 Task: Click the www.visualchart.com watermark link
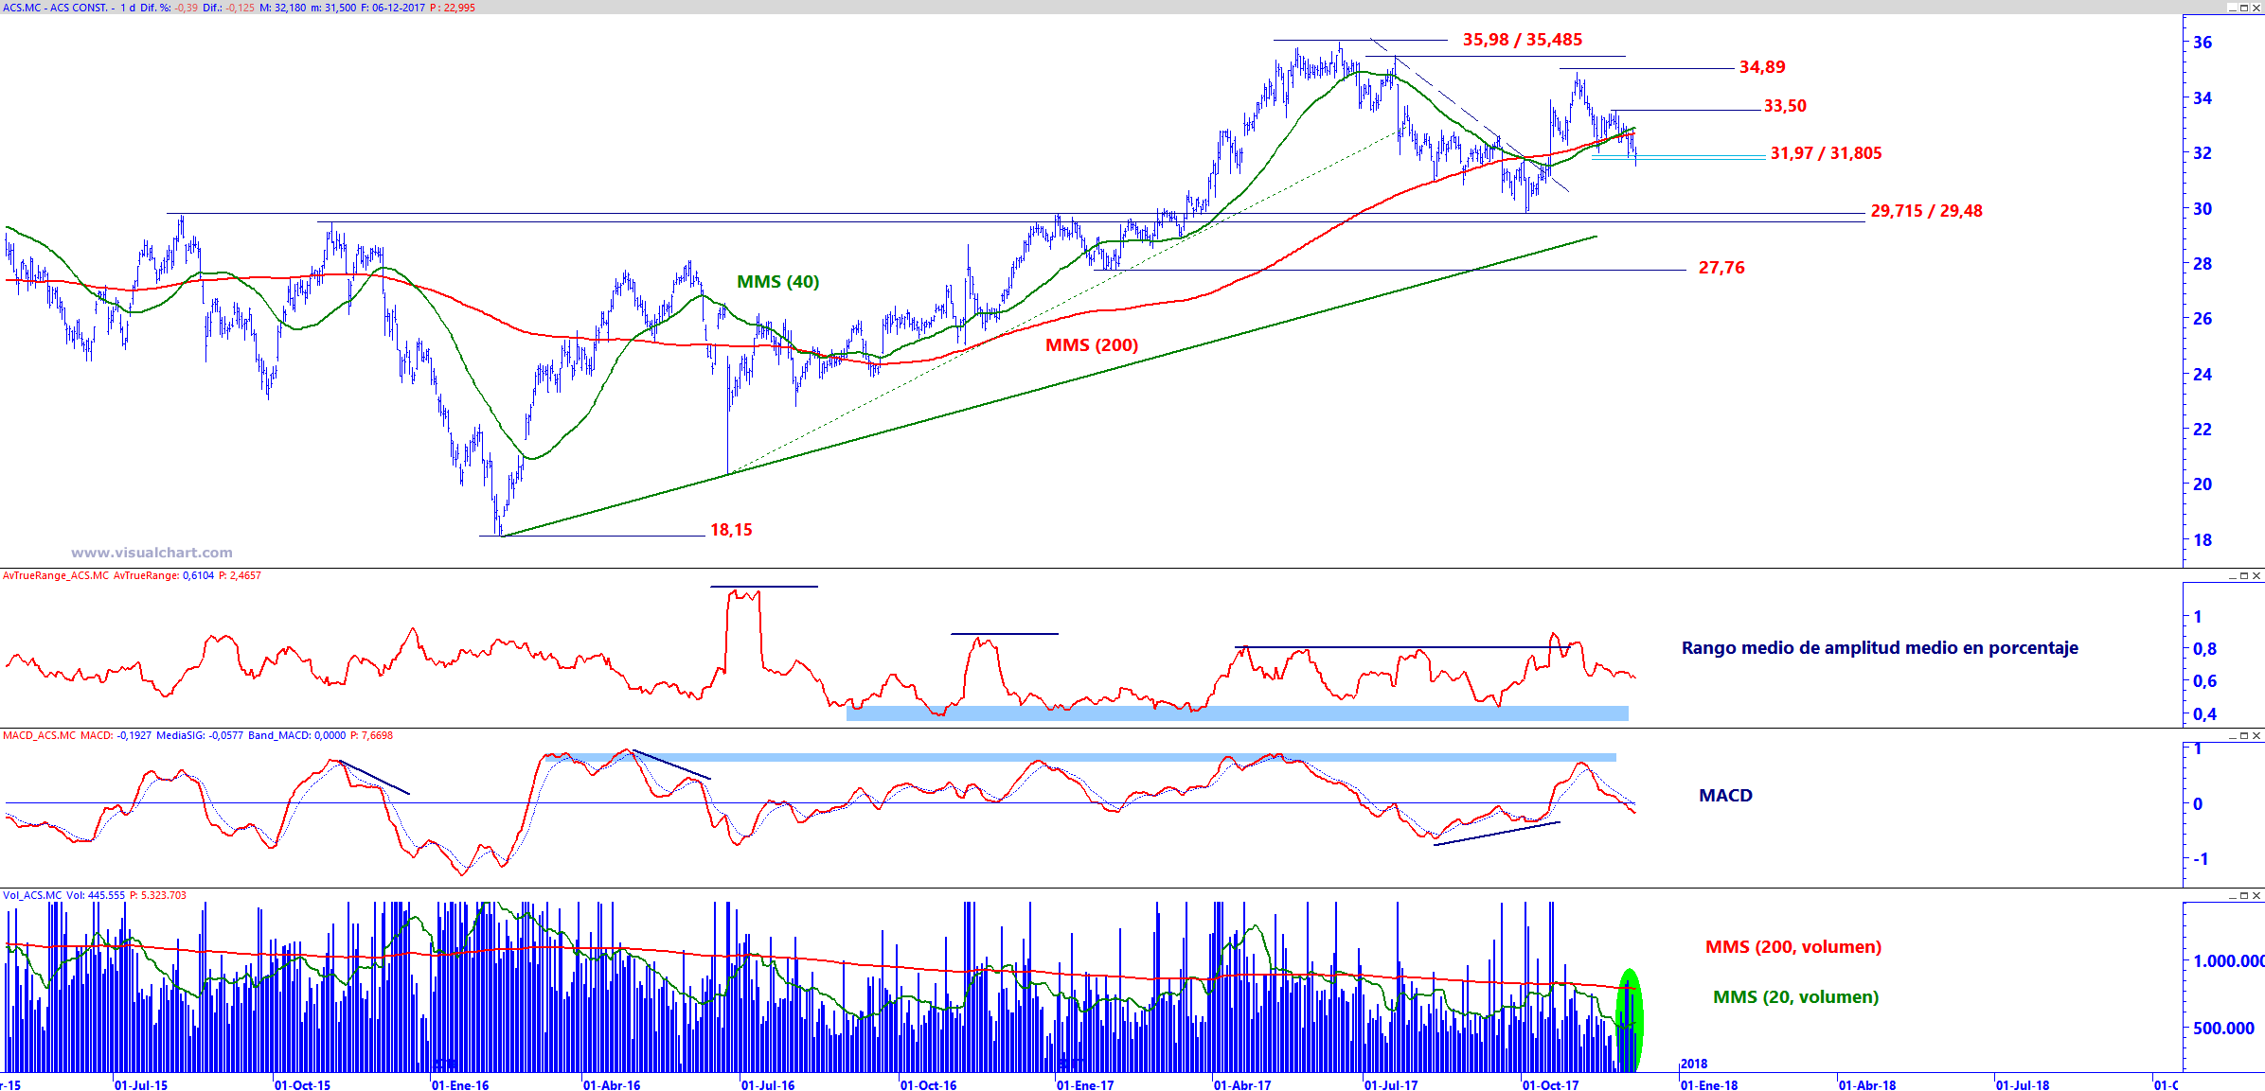click(152, 553)
